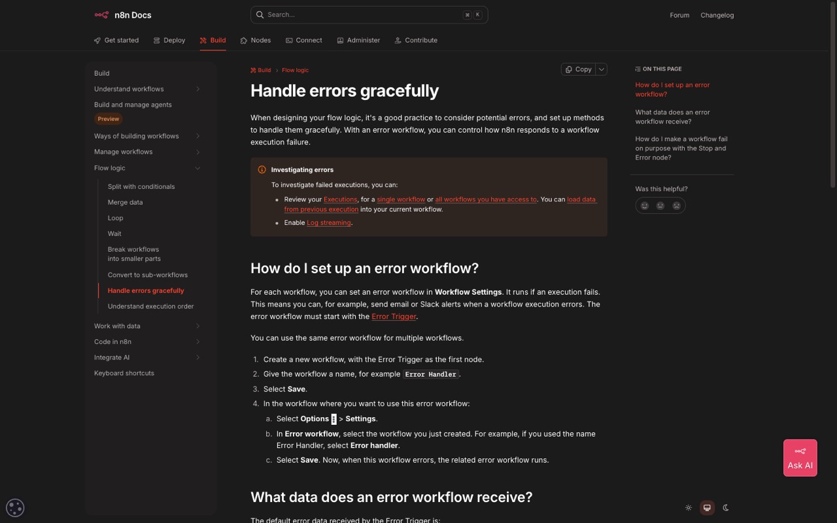This screenshot has height=523, width=837.
Task: Click the search magnifier icon
Action: click(x=260, y=14)
